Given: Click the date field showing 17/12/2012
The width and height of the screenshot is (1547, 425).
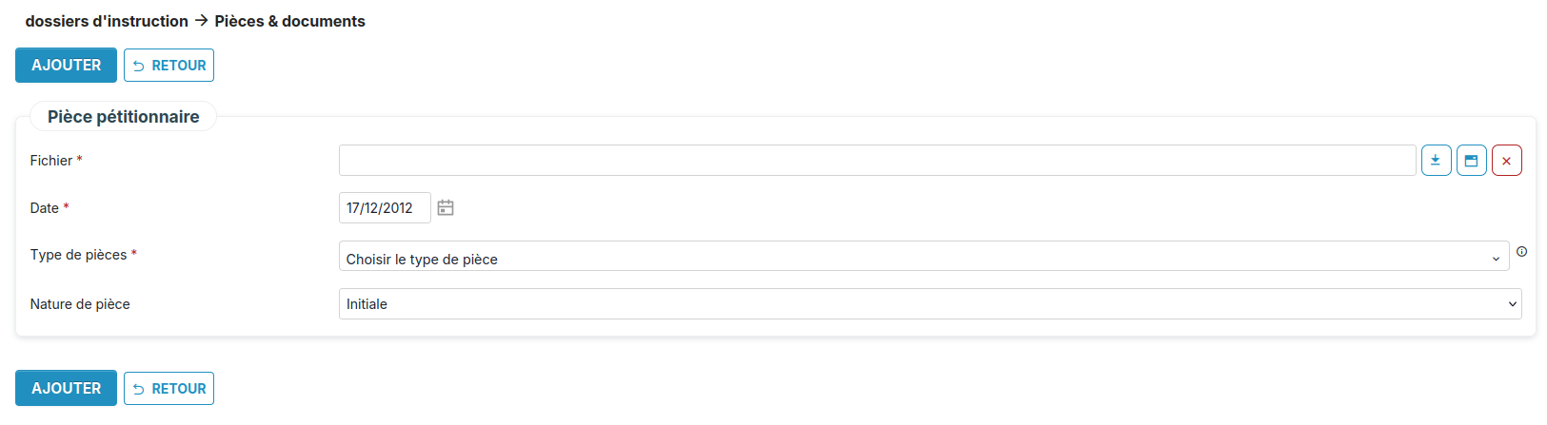Looking at the screenshot, I should [x=385, y=208].
